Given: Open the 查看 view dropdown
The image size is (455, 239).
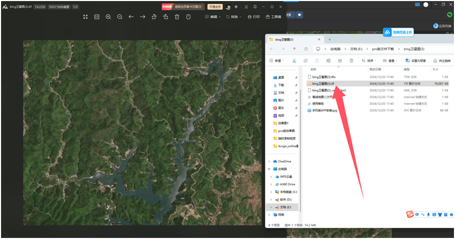Looking at the screenshot, I should pyautogui.click(x=390, y=61).
